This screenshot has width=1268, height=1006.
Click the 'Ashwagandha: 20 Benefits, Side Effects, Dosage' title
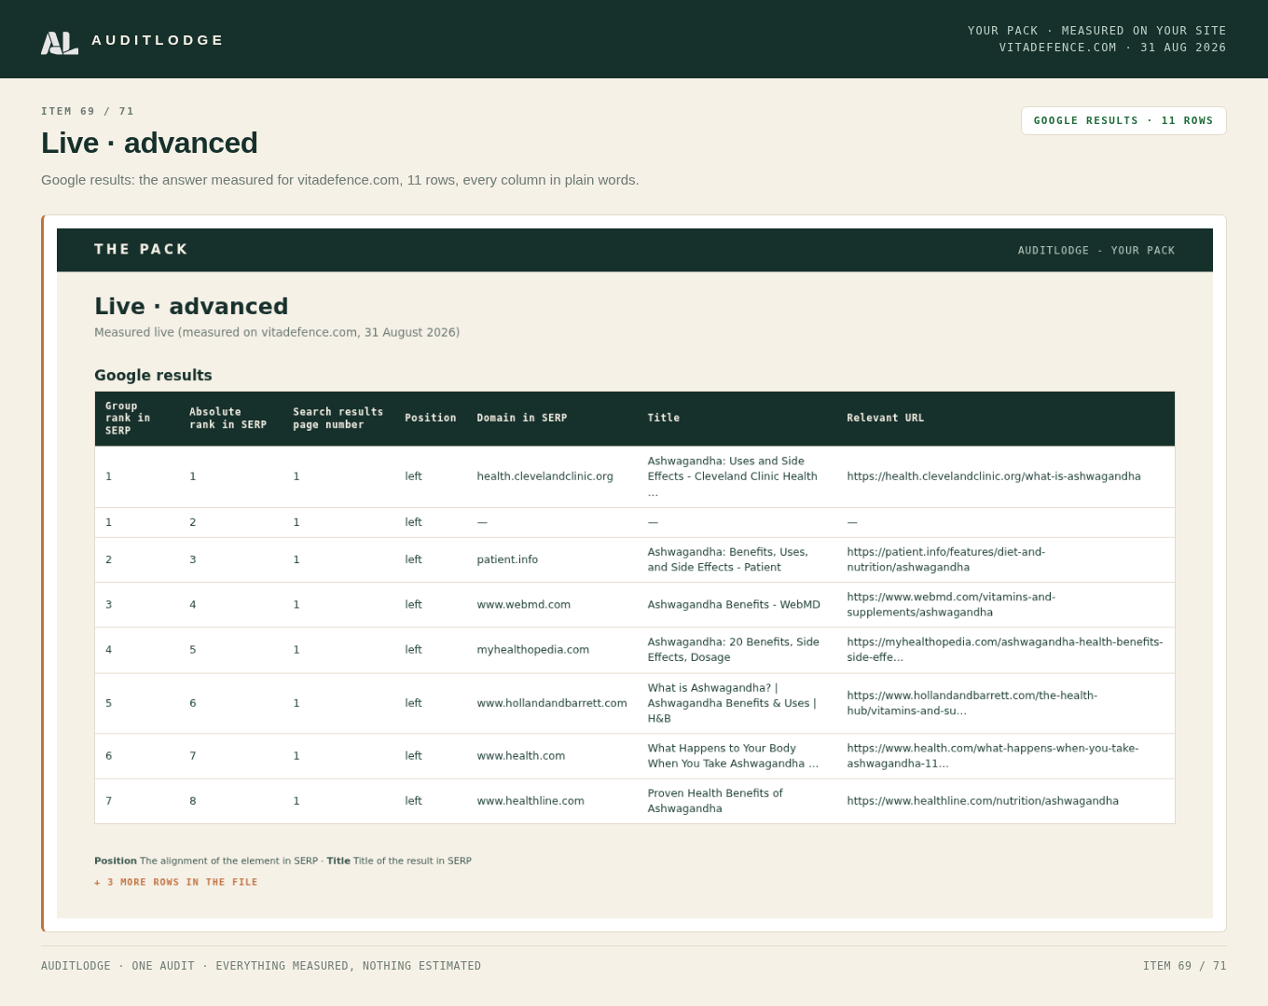(734, 649)
